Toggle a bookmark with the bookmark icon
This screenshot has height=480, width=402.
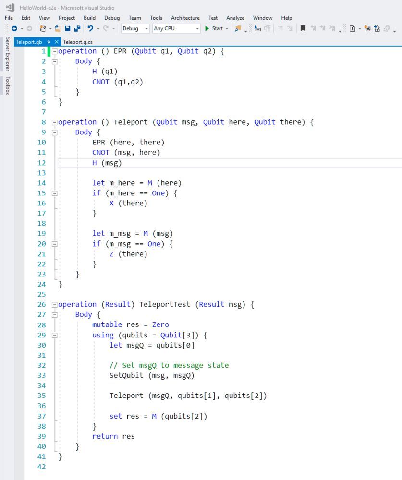tap(304, 29)
